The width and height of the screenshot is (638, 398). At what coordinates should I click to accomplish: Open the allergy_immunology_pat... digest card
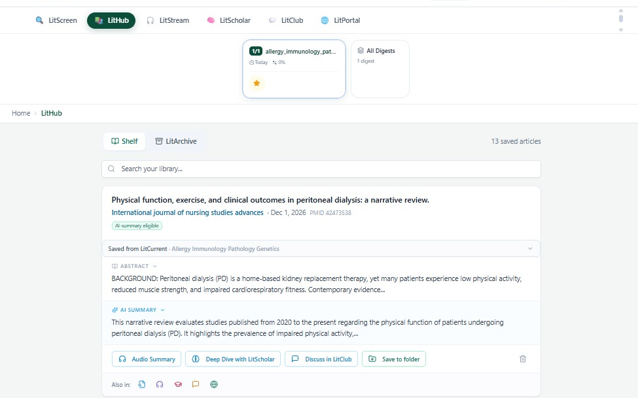(294, 69)
